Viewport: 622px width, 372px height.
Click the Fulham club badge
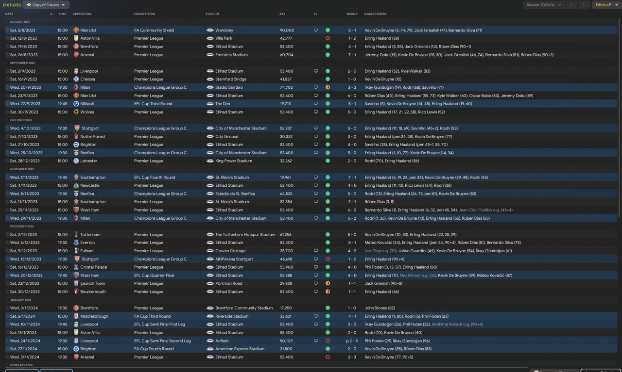(76, 251)
